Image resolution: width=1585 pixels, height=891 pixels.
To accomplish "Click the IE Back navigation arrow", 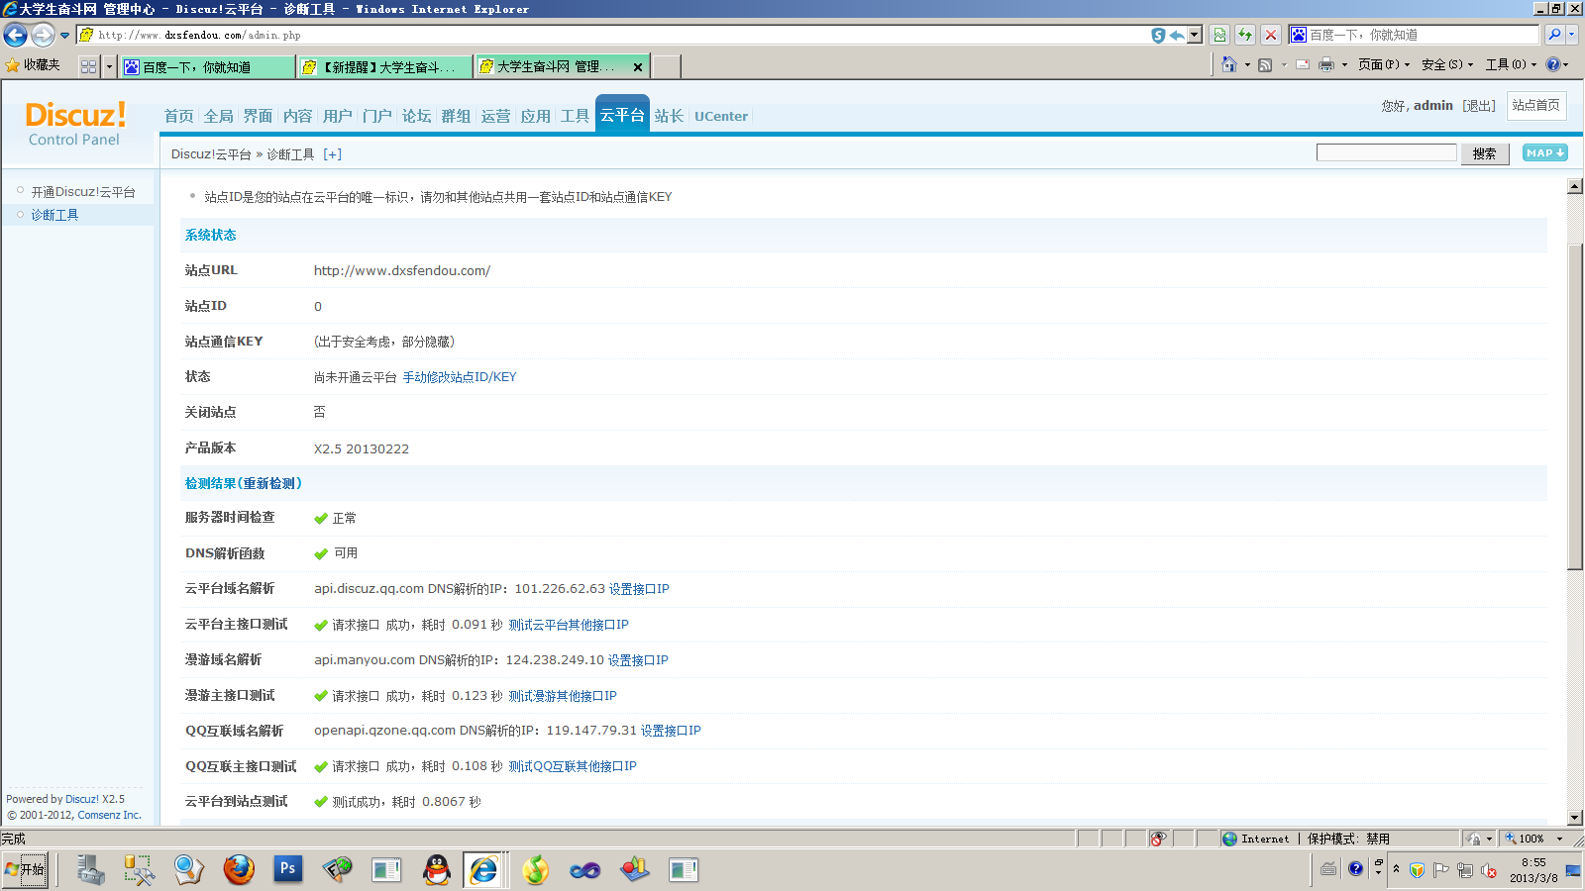I will [16, 35].
